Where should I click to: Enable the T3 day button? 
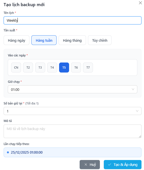(x=40, y=67)
